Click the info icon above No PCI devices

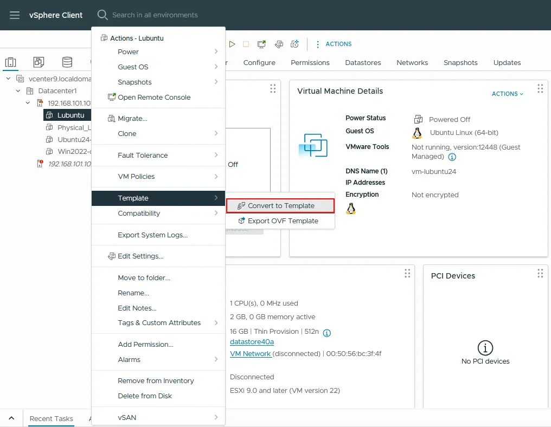[x=485, y=348]
